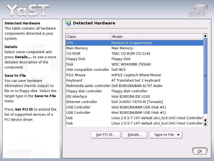The image size is (214, 161).
Task: Click the scroll-up arrow atop the table
Action: click(205, 36)
